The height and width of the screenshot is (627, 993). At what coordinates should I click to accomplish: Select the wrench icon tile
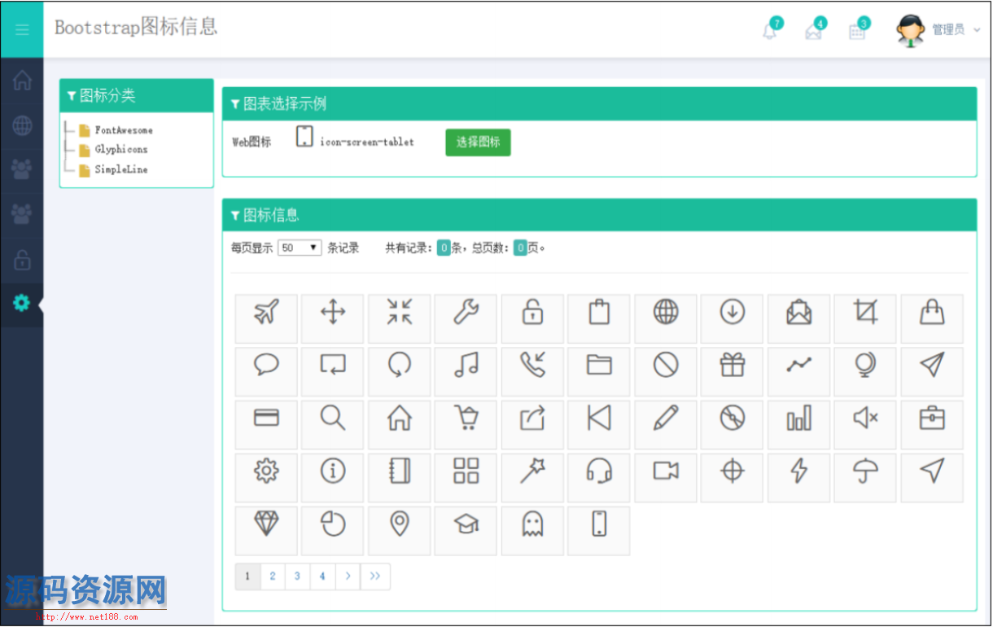tap(466, 318)
